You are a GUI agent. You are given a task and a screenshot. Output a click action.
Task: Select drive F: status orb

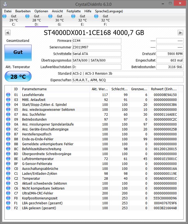[x=96, y=16]
